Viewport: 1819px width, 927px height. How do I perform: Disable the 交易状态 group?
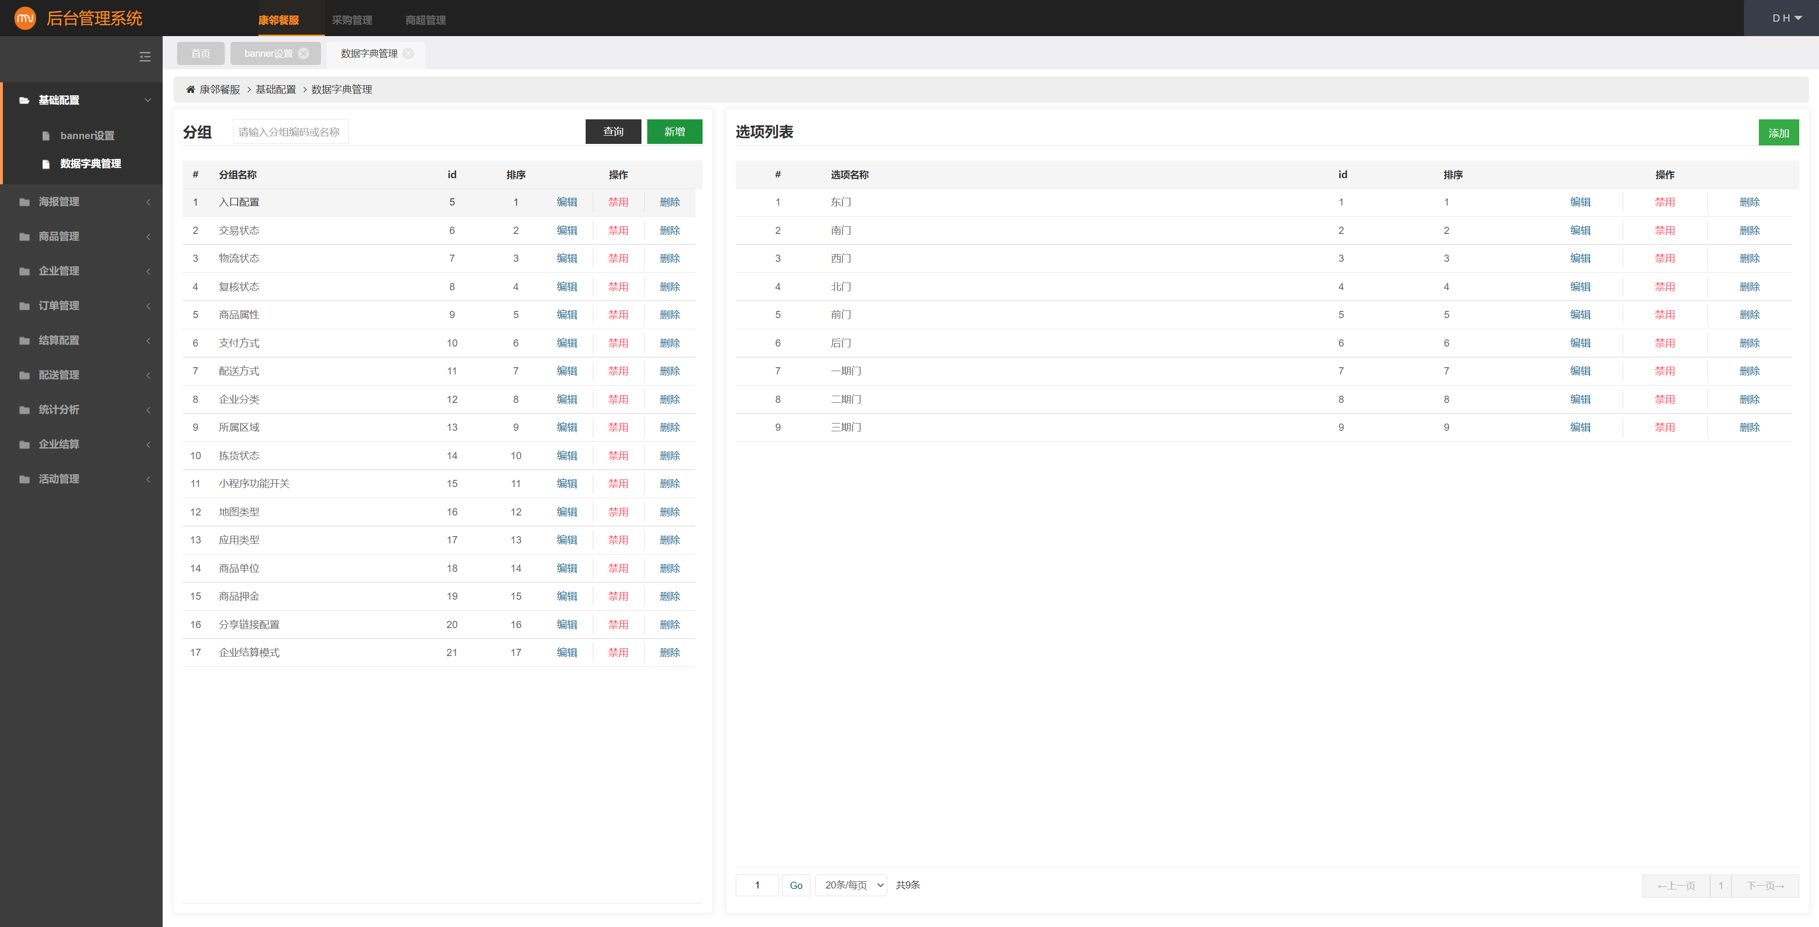[618, 230]
